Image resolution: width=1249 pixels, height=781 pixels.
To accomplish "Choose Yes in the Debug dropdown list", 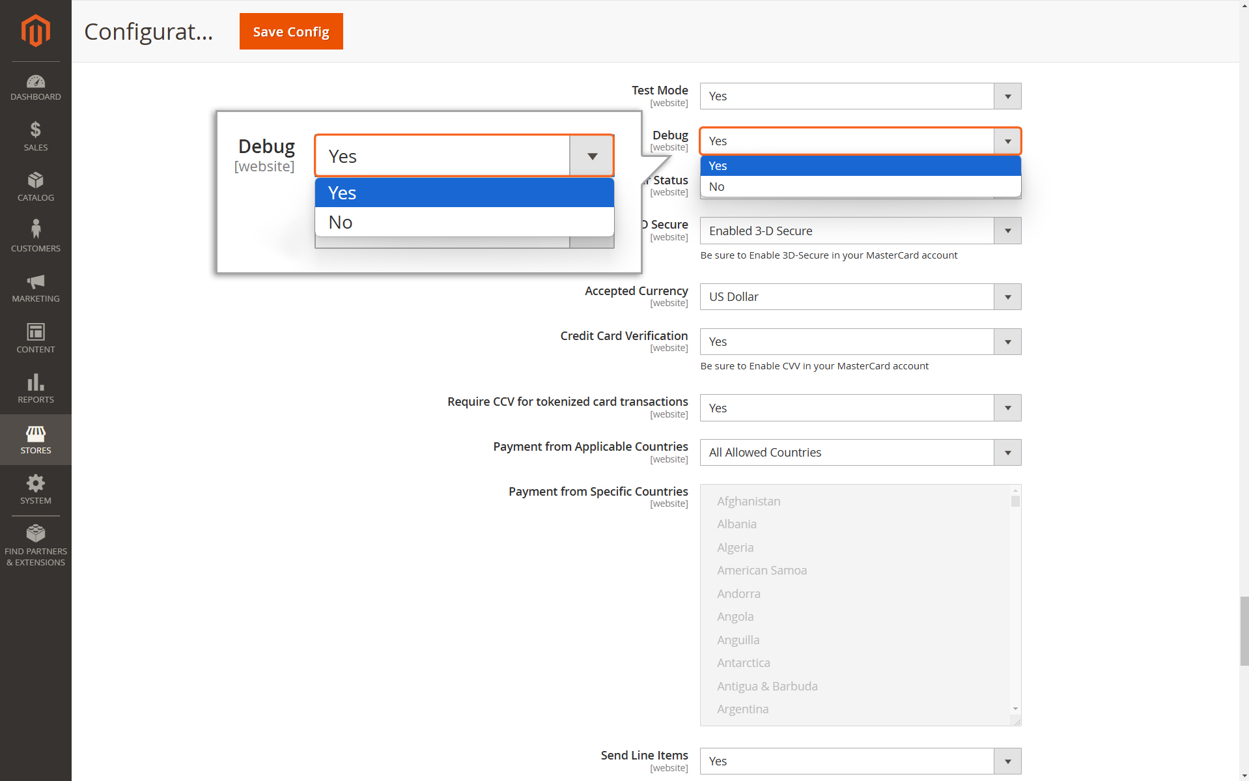I will click(860, 165).
